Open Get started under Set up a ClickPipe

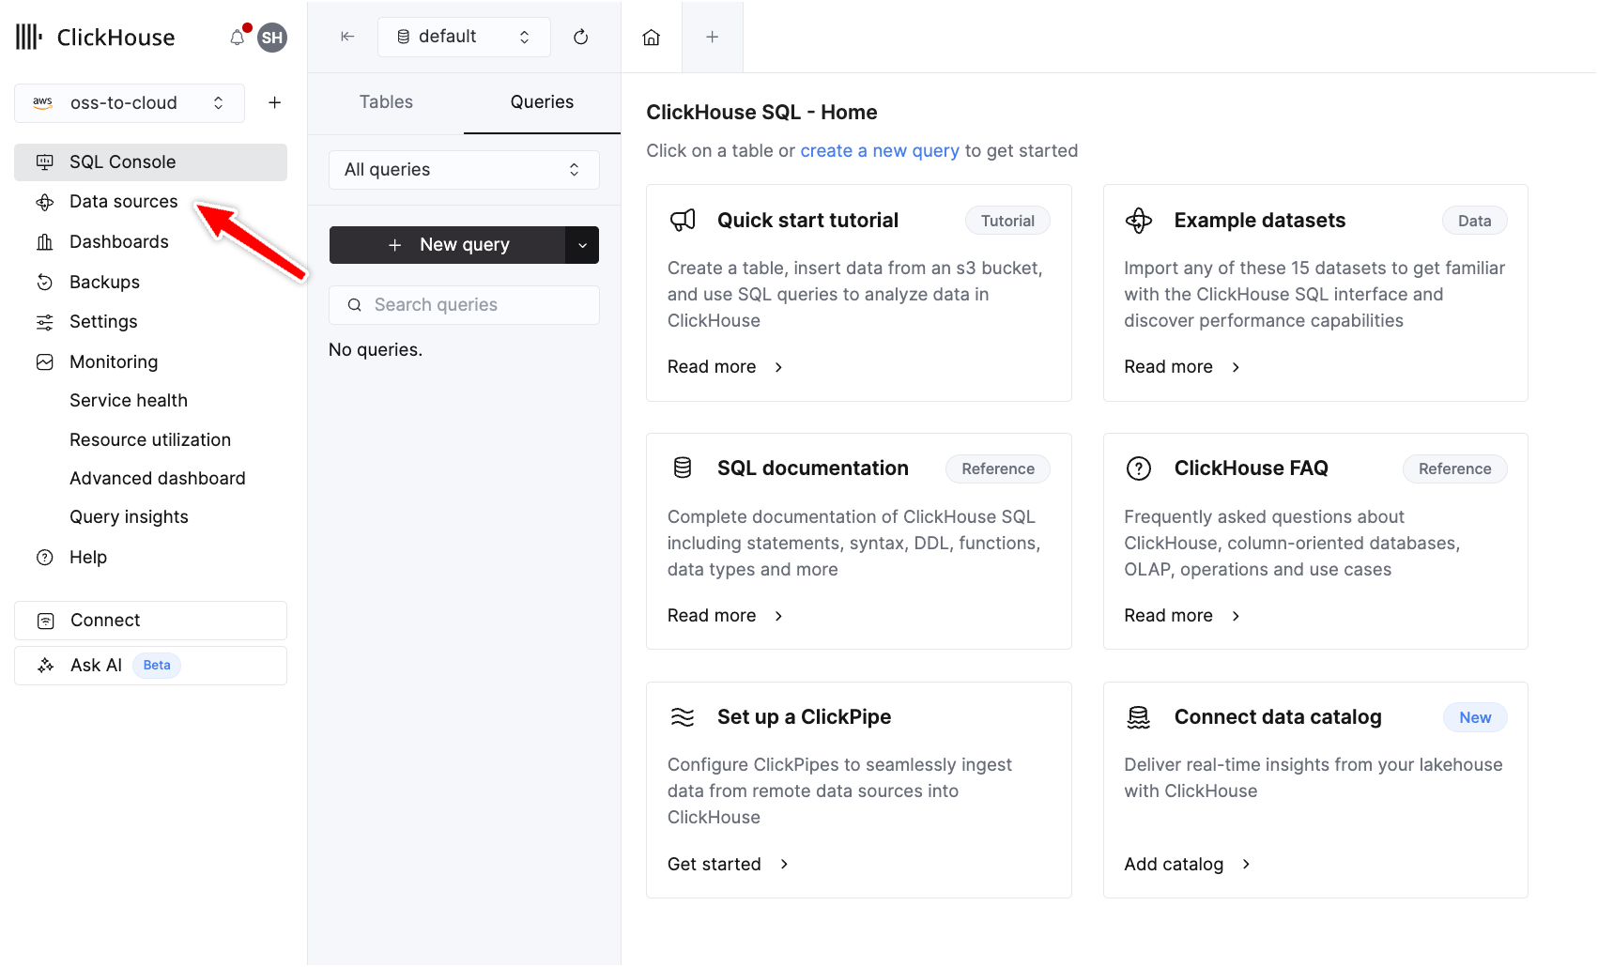714,864
